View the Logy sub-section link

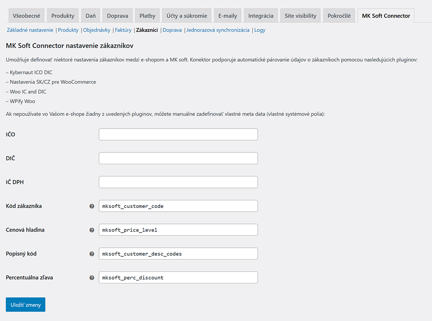(260, 31)
